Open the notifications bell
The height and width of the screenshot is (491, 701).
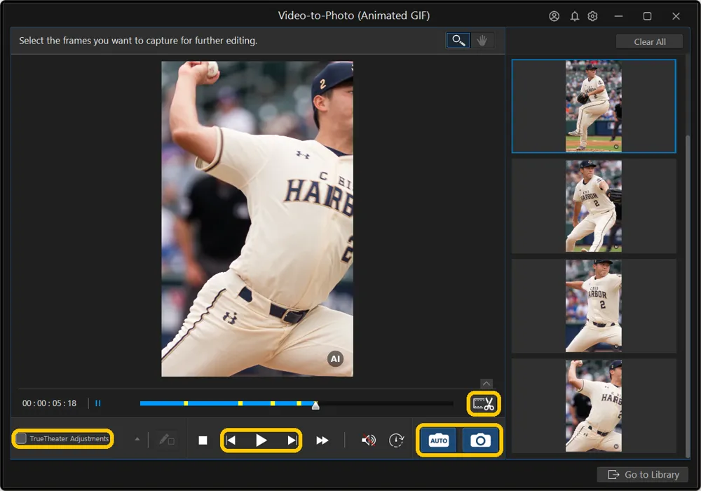575,16
